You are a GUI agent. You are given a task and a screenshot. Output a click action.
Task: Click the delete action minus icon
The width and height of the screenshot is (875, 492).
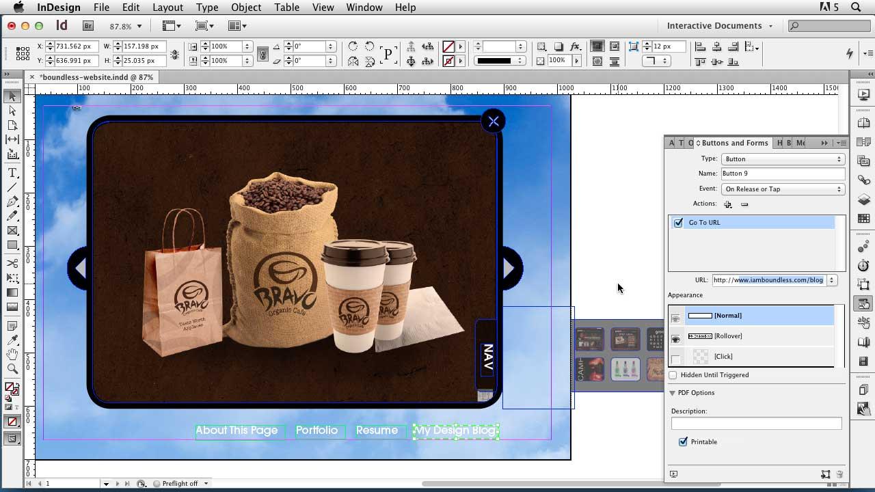(744, 204)
